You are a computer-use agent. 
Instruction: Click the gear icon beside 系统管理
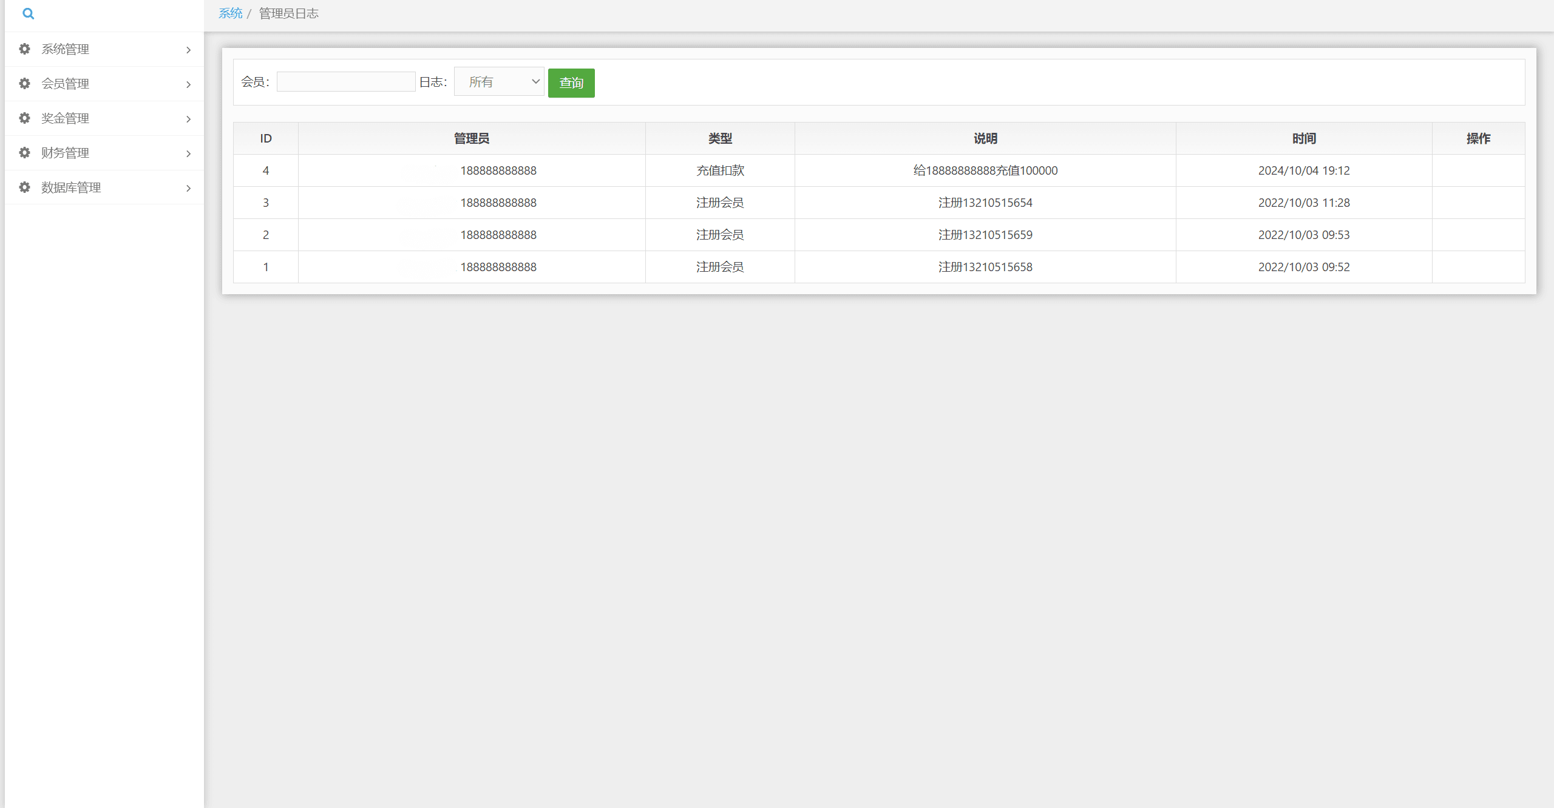(24, 49)
